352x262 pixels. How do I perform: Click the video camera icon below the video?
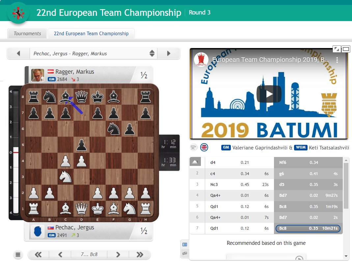[193, 147]
